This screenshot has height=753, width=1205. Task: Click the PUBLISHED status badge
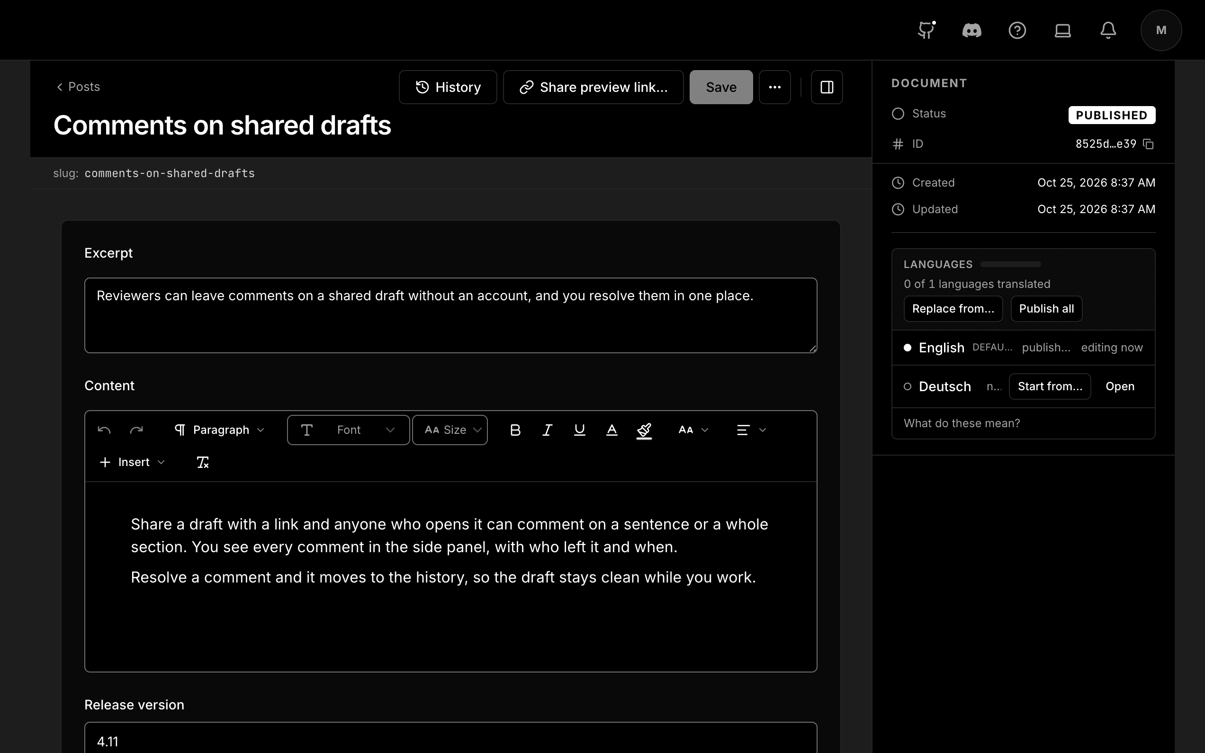(1111, 115)
